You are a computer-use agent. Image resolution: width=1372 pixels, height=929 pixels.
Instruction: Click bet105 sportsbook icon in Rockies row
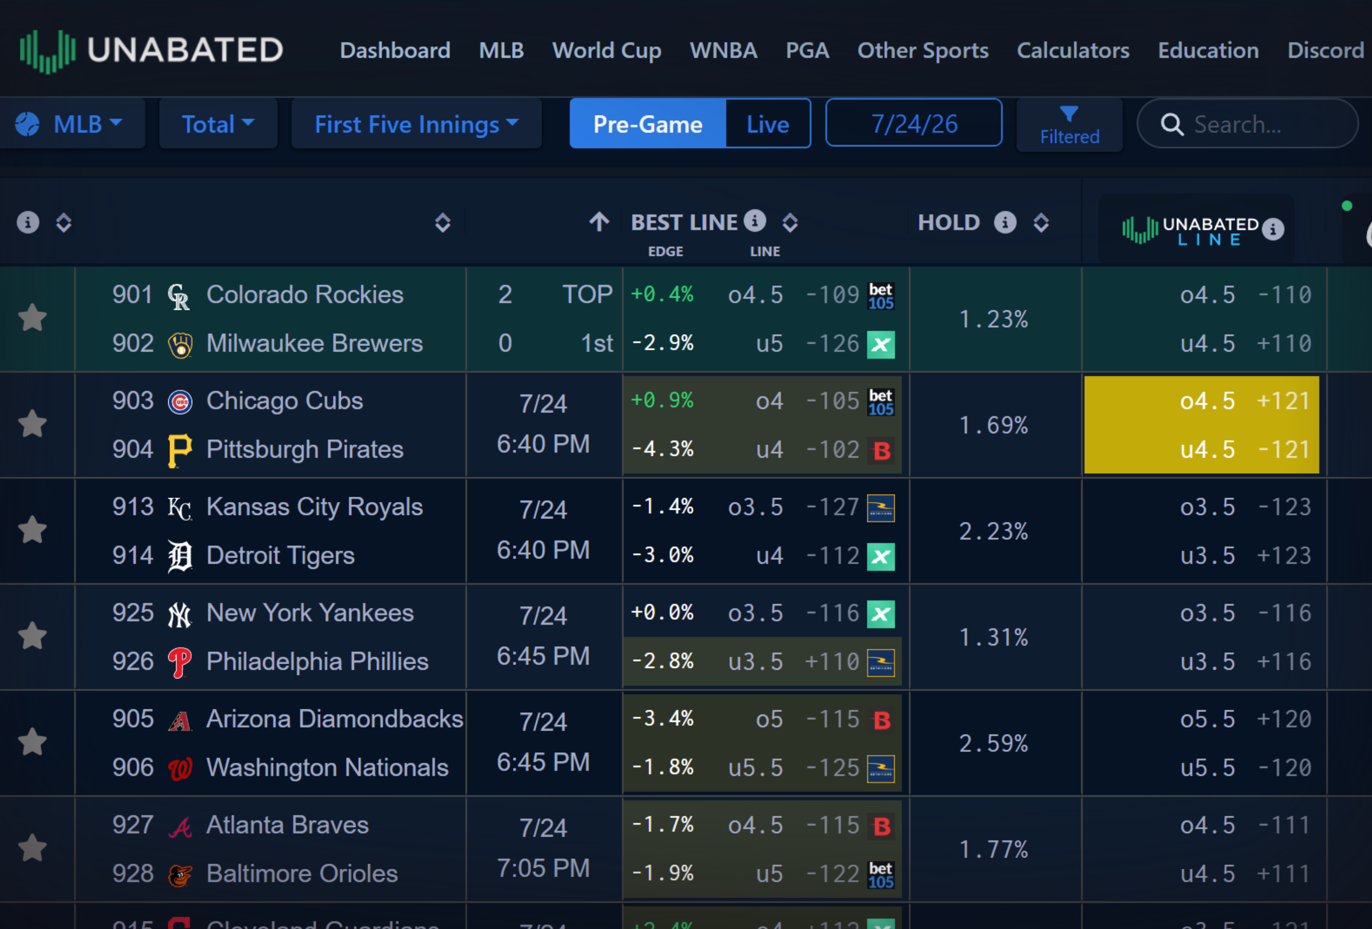(x=880, y=296)
